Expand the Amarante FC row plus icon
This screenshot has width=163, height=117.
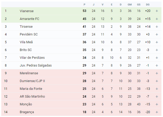click(x=157, y=19)
